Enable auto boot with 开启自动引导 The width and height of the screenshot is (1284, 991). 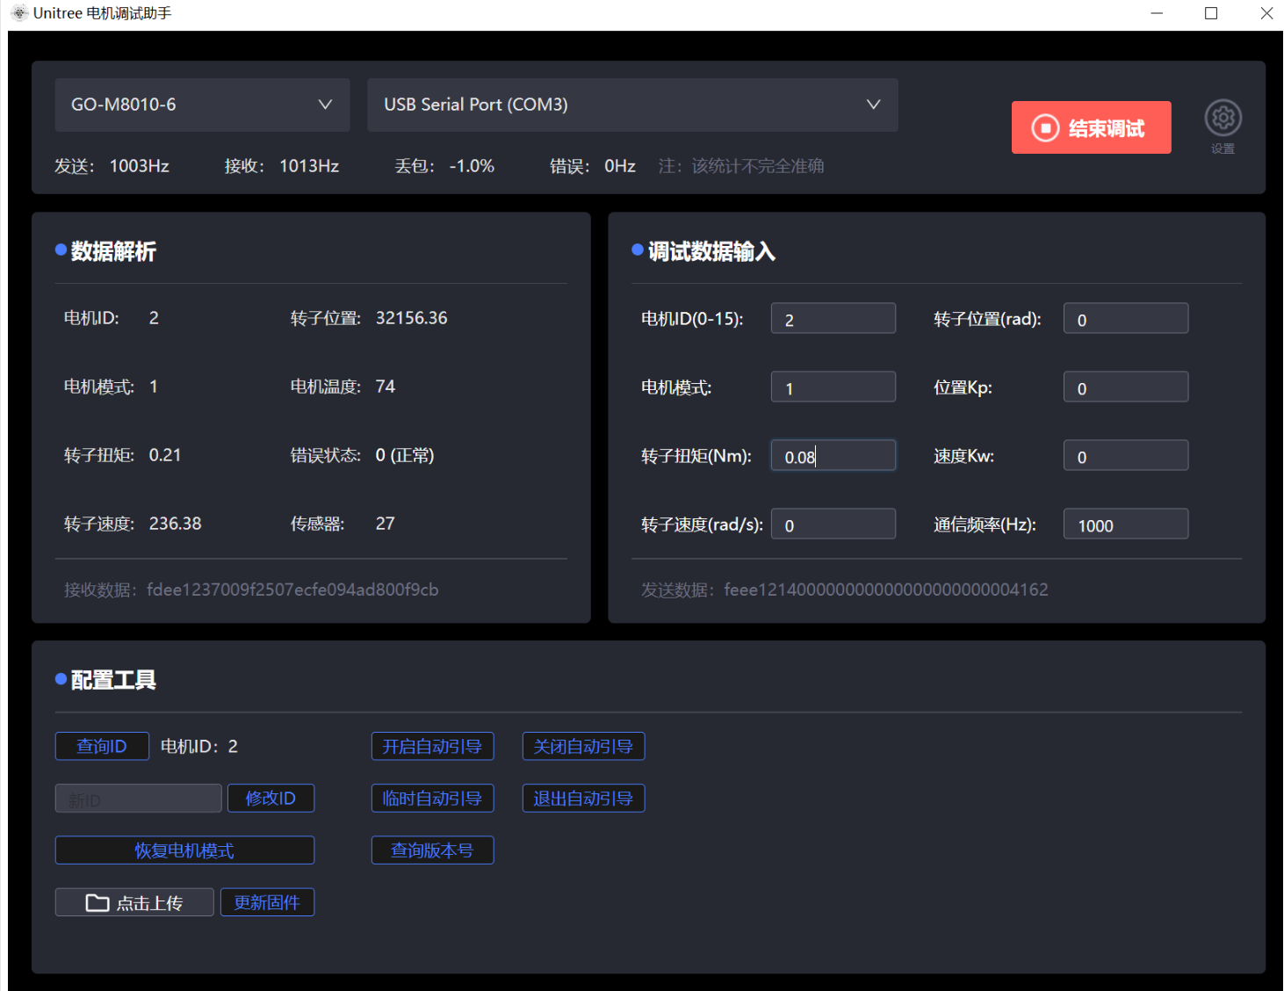[x=432, y=747]
